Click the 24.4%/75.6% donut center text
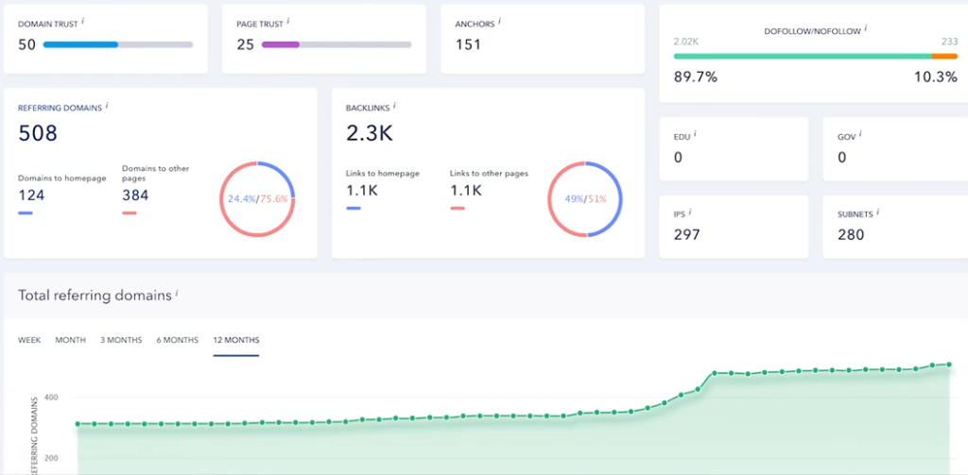The width and height of the screenshot is (968, 475). [257, 199]
